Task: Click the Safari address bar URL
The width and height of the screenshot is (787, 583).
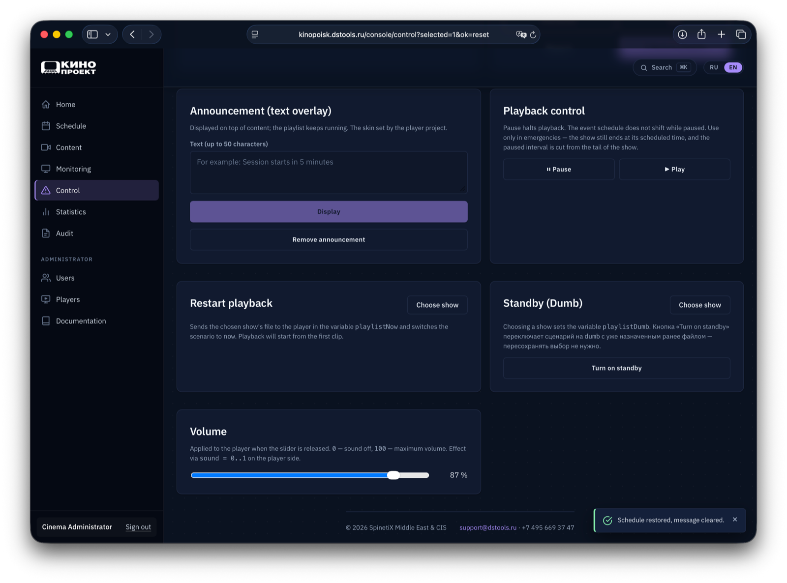Action: coord(393,34)
